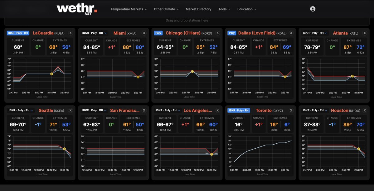Open the Houston station title
Image resolution: width=374 pixels, height=191 pixels.
coord(340,111)
